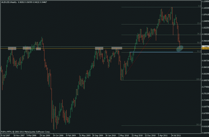Click the 0.88730 price axis label
The width and height of the screenshot is (209, 137).
click(206, 61)
